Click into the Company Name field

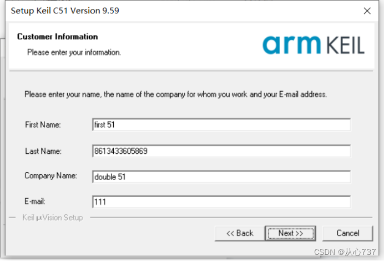tap(221, 177)
